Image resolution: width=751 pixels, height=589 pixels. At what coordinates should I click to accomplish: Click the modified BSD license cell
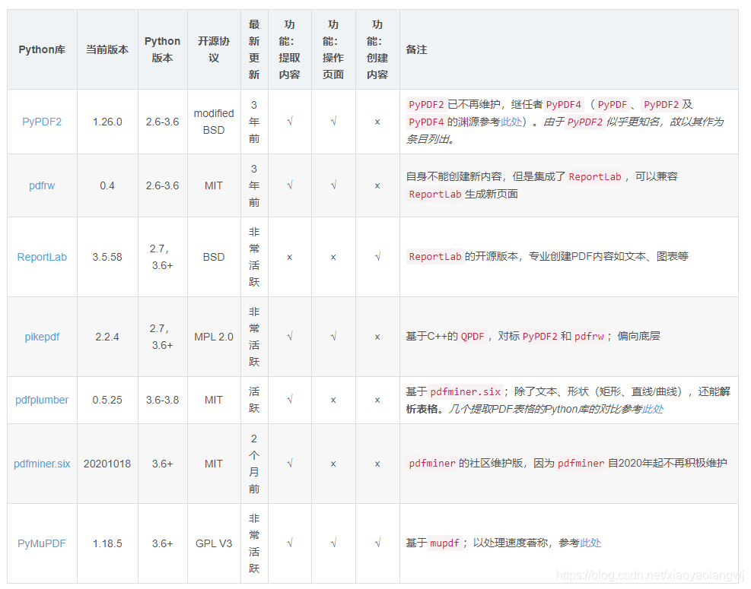pos(214,122)
